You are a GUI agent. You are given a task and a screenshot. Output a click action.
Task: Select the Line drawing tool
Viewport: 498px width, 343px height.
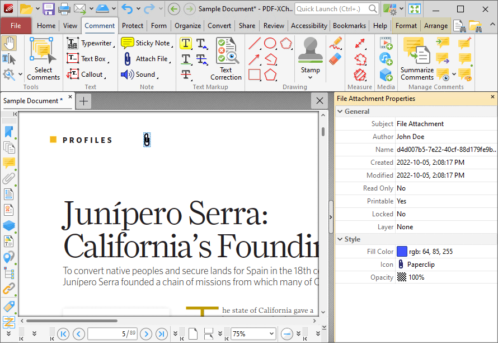pyautogui.click(x=255, y=43)
